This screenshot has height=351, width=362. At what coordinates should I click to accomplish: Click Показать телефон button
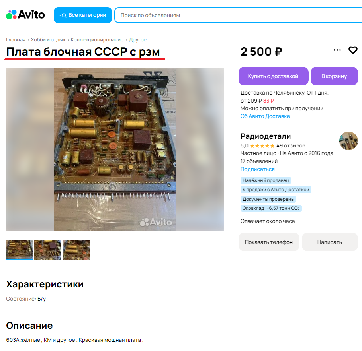click(269, 242)
